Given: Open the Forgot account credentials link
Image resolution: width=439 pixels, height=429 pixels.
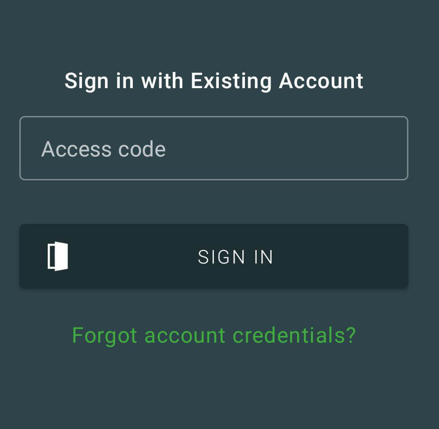Looking at the screenshot, I should [214, 335].
